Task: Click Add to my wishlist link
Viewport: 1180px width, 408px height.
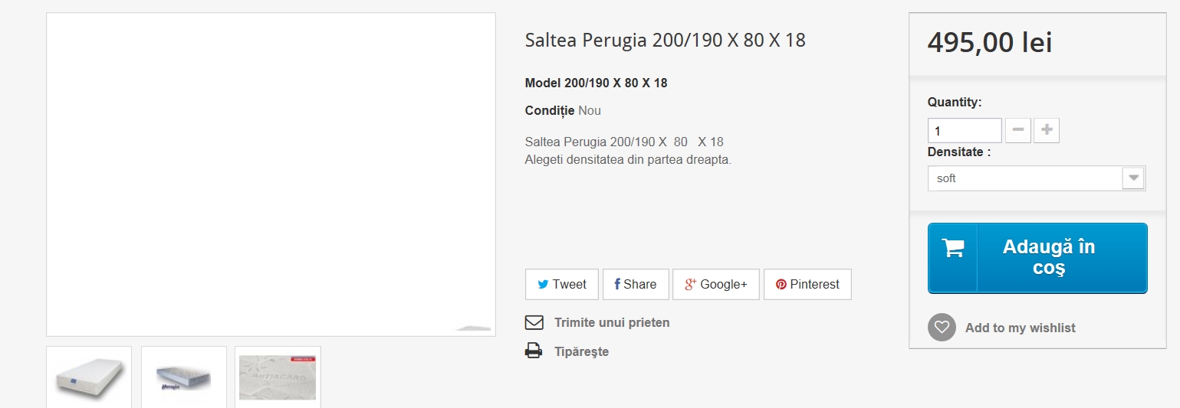Action: tap(1020, 328)
